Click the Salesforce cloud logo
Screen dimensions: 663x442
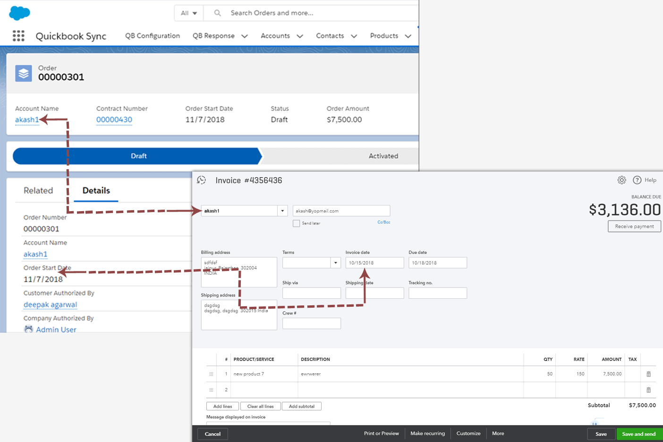(19, 12)
